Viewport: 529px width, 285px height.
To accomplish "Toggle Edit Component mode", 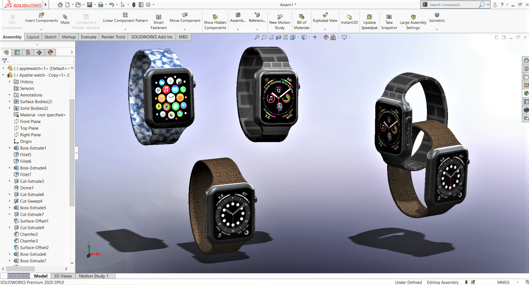I will pos(12,22).
